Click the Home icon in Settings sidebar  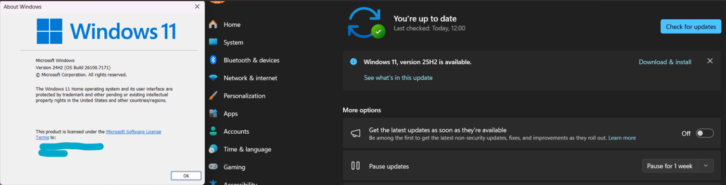213,24
